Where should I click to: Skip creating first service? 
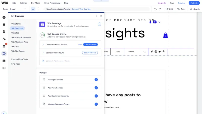[80, 45]
